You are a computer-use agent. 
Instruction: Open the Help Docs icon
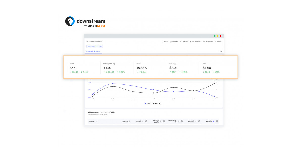pos(204,42)
